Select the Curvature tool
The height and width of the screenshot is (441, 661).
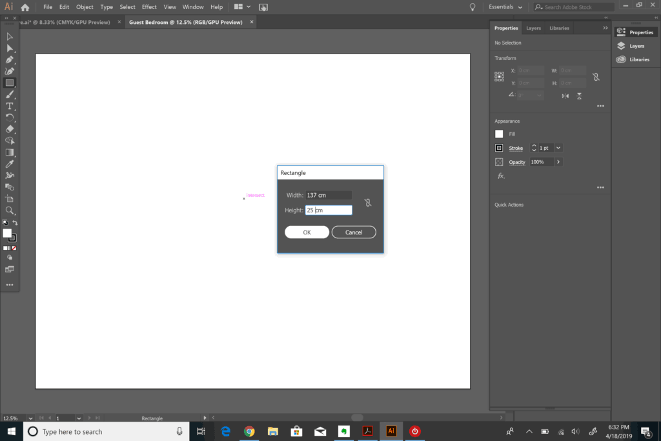pyautogui.click(x=9, y=71)
